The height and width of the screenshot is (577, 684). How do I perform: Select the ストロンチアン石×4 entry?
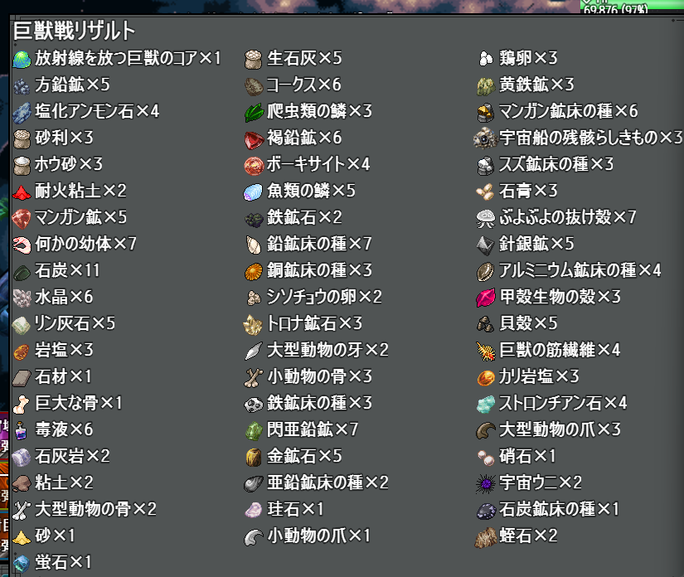[x=551, y=404]
